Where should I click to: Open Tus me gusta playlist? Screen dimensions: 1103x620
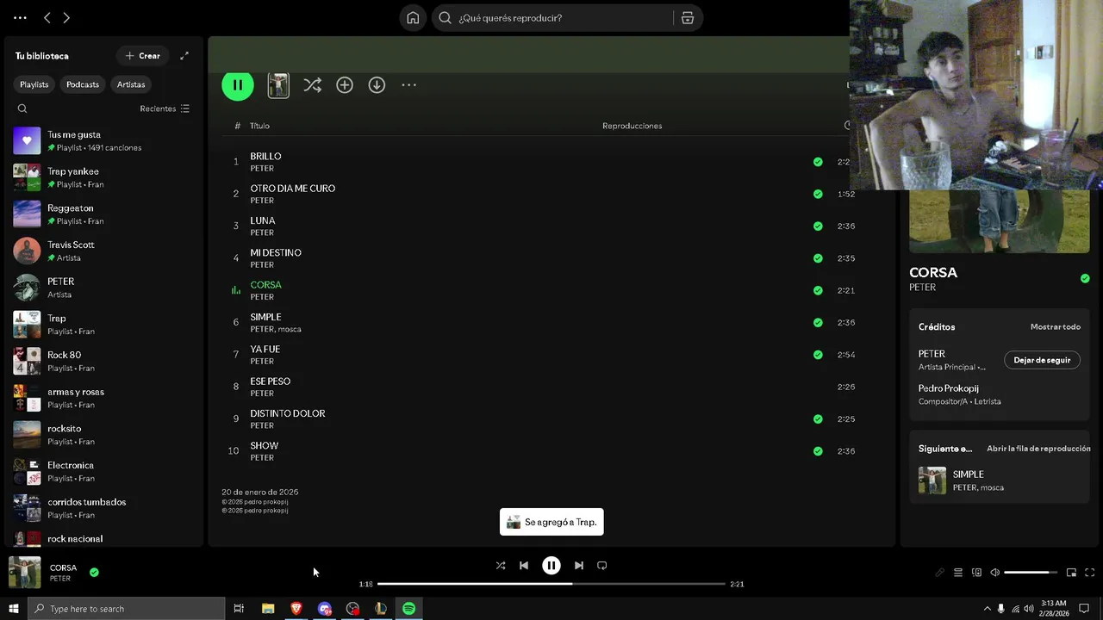coord(103,140)
